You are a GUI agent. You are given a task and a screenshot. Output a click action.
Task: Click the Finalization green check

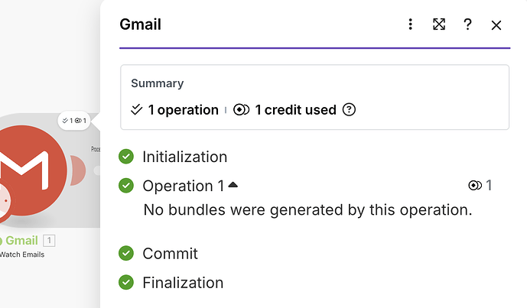pyautogui.click(x=126, y=282)
